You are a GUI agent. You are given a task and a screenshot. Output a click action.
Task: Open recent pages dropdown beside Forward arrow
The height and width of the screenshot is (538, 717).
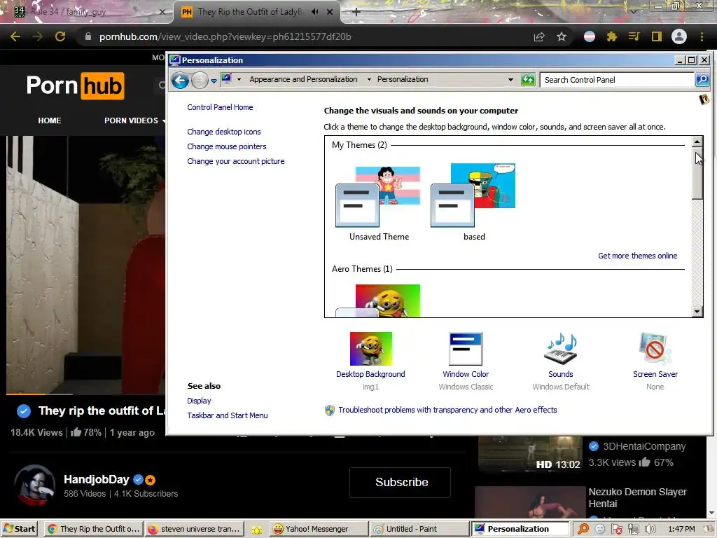pos(214,81)
